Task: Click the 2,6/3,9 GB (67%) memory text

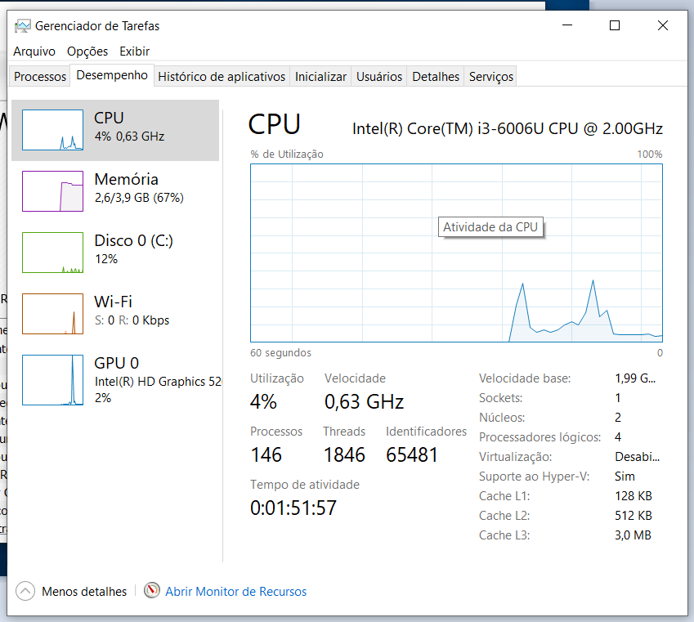Action: click(139, 198)
